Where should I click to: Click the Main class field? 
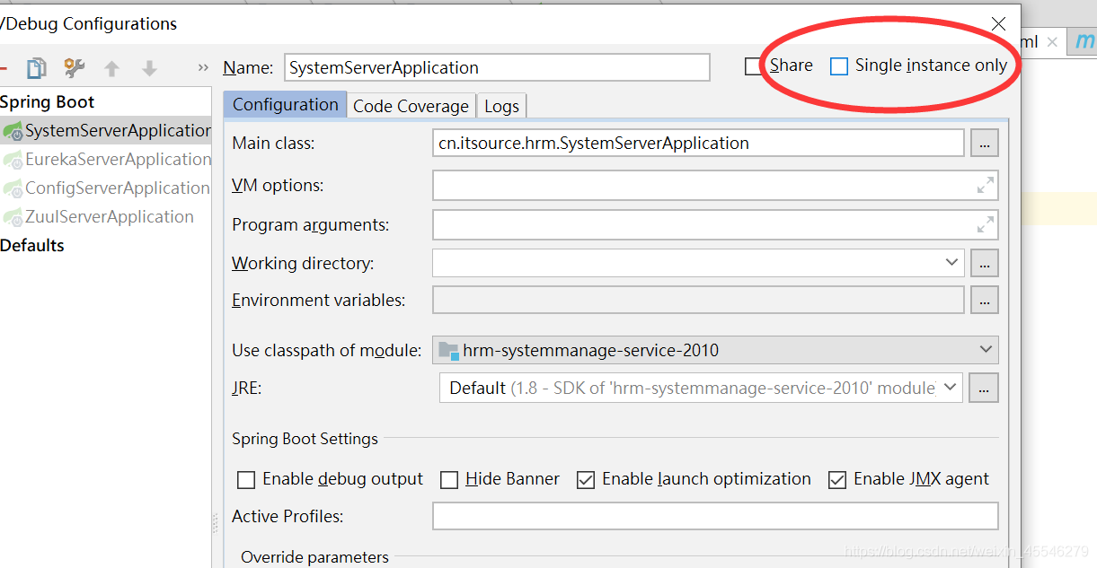click(x=698, y=143)
